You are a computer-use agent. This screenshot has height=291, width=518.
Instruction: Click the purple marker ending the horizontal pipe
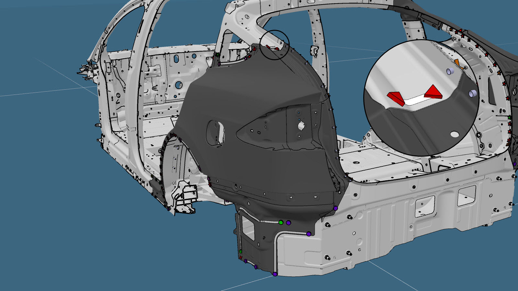(309, 234)
